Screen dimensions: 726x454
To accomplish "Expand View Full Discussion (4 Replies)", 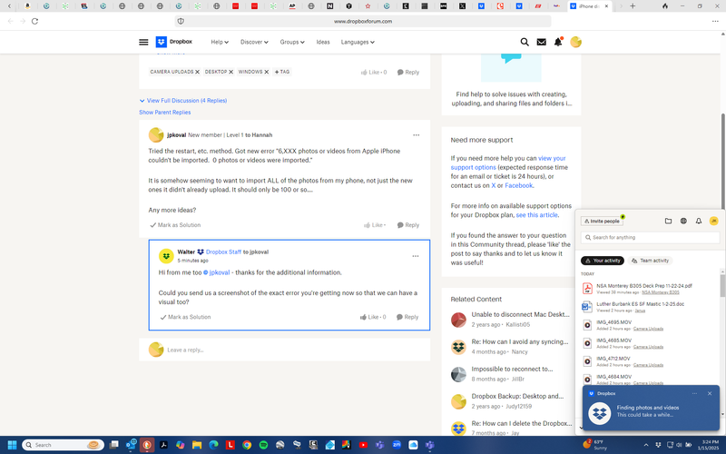I will point(183,101).
